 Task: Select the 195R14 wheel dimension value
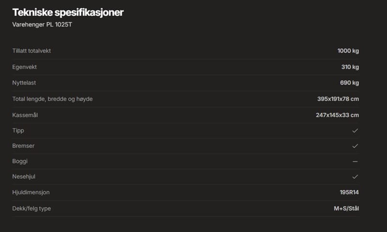coord(349,192)
